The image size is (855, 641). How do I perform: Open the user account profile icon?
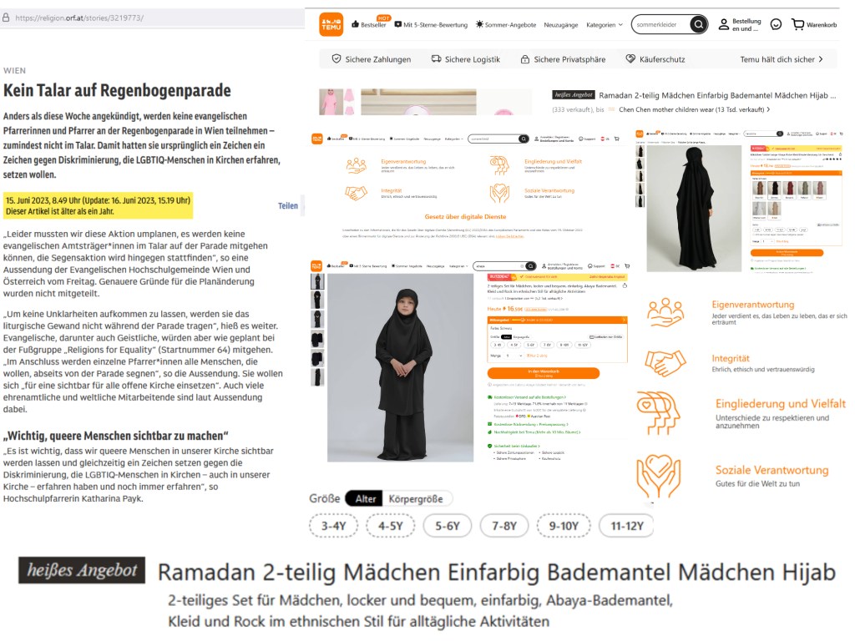[x=724, y=24]
